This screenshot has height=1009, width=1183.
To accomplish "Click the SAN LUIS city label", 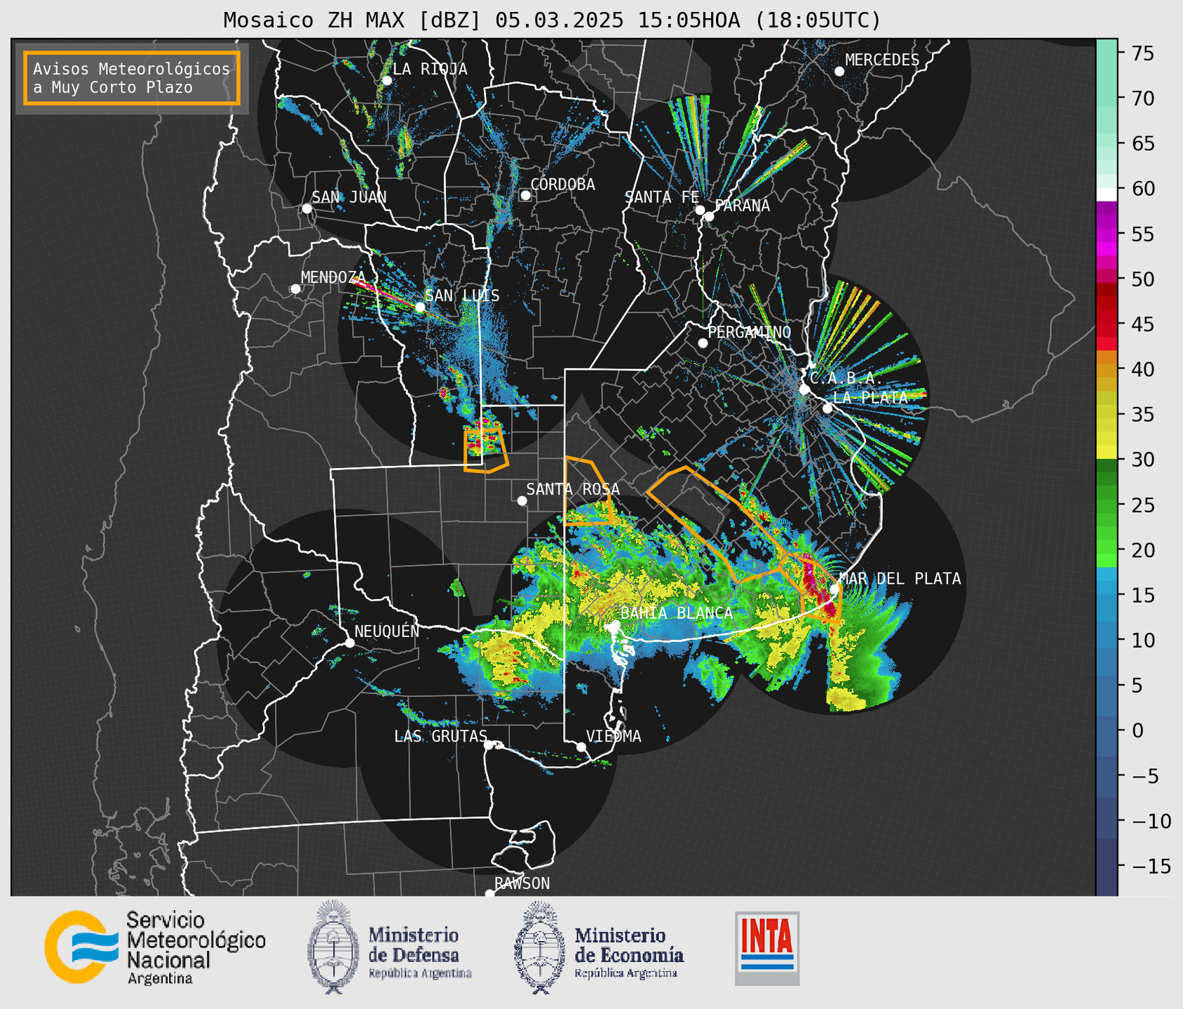I will click(x=462, y=295).
